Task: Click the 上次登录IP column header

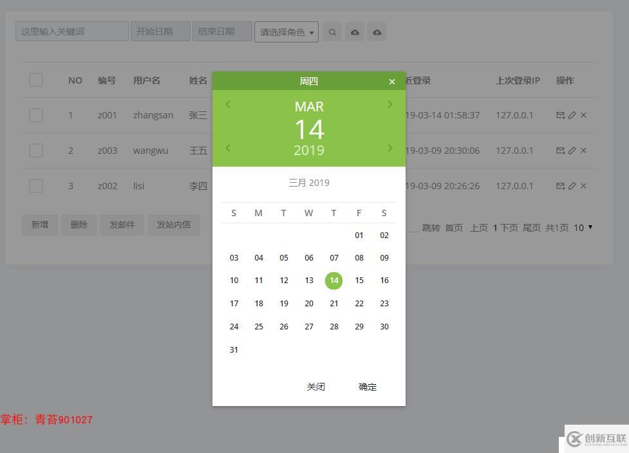Action: pyautogui.click(x=518, y=80)
